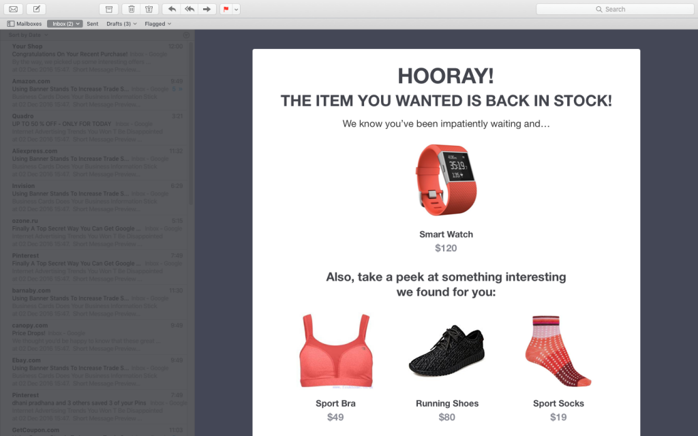Switch to the Sent mailbox
The width and height of the screenshot is (698, 436).
[93, 24]
